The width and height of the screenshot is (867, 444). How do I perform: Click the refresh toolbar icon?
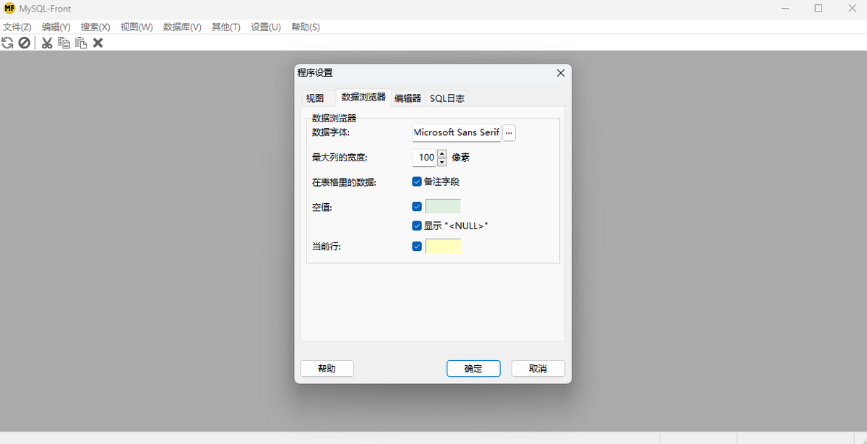[x=8, y=43]
